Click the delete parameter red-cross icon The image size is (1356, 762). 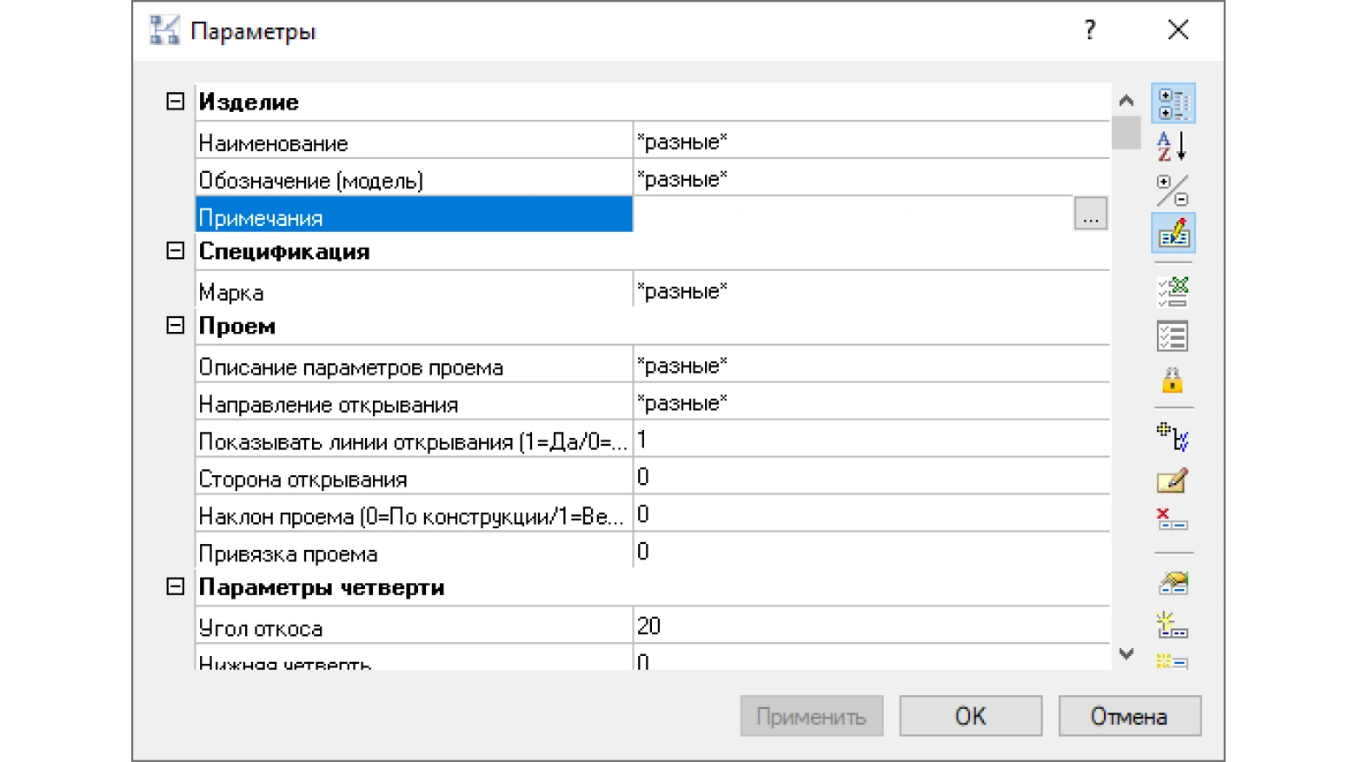[x=1173, y=520]
